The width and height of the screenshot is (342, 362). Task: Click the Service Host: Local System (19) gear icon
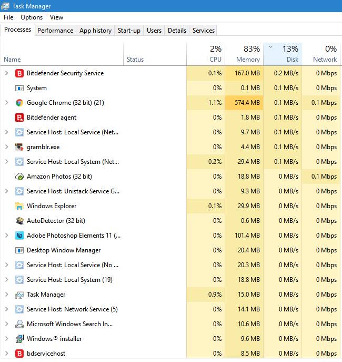pos(19,280)
